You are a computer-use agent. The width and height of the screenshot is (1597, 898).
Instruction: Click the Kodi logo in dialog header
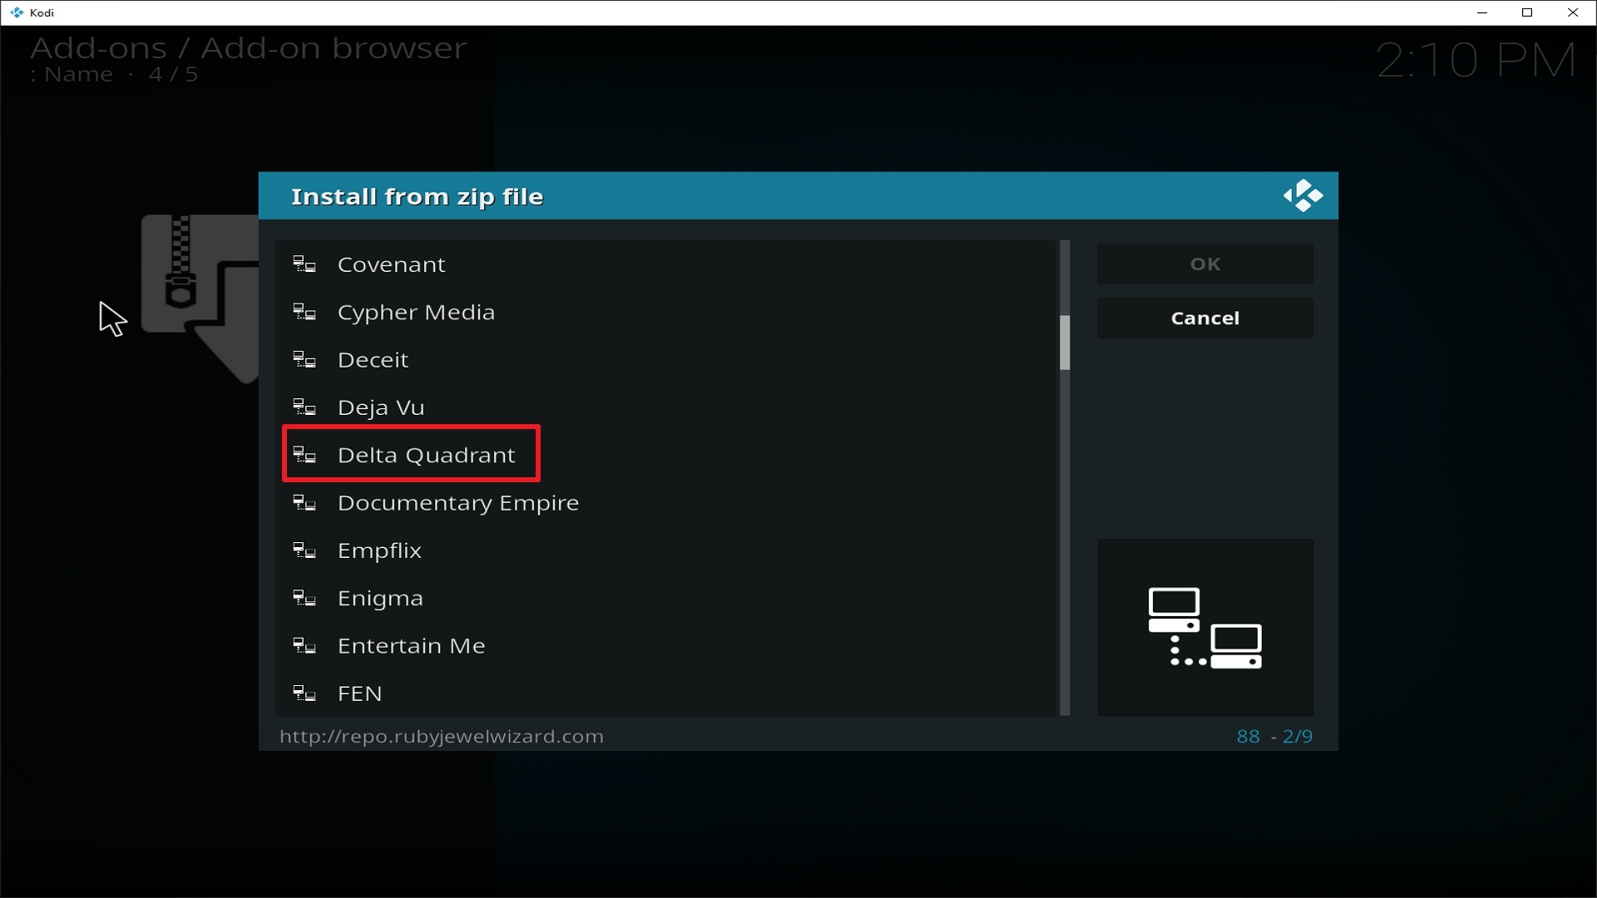pos(1303,196)
